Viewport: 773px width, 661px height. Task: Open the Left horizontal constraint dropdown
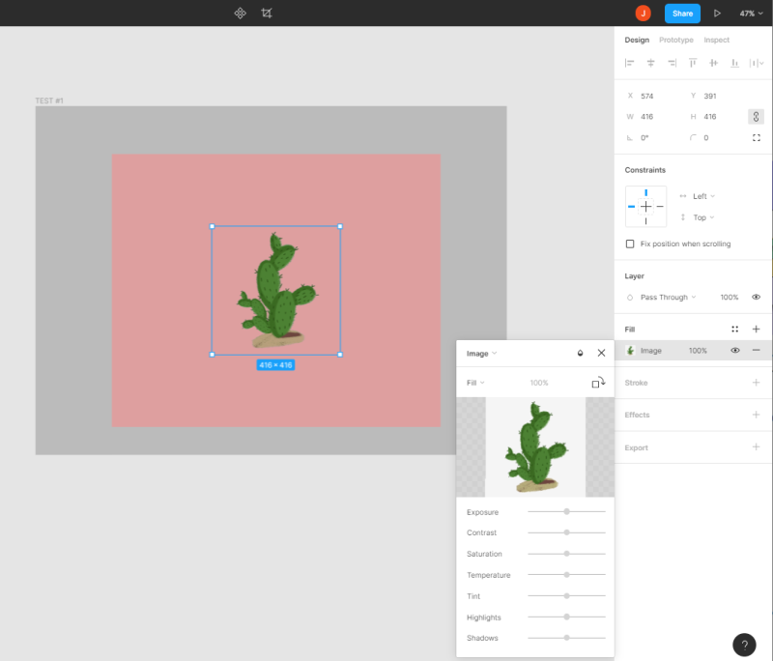(x=703, y=196)
